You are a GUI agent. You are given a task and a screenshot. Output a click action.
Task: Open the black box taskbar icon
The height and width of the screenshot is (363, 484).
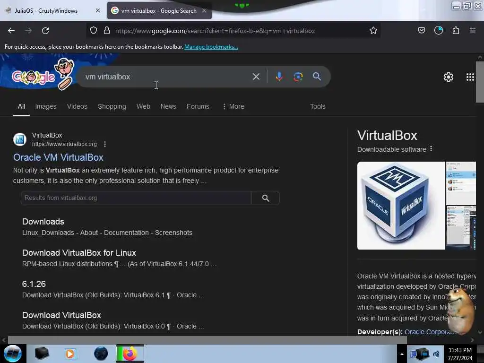pyautogui.click(x=42, y=354)
